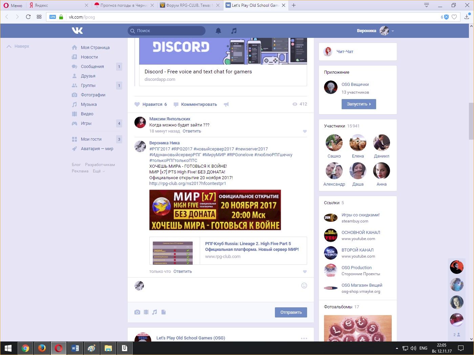Click Наверх to go to top
Viewport: 474px width, 355px height.
point(18,46)
